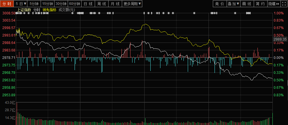Click the 上证指数 legend label
This screenshot has width=288, height=125.
(24, 10)
